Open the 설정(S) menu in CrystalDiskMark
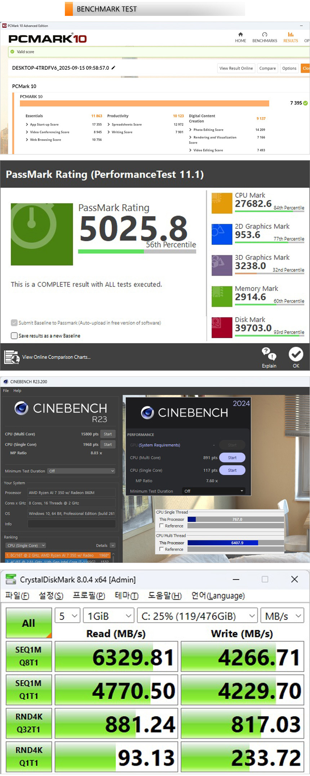310x776 pixels. [x=51, y=596]
